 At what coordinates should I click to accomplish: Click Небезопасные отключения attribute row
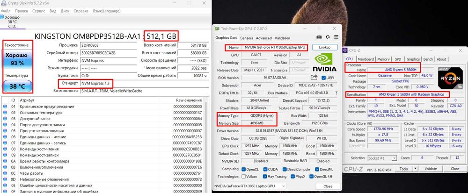[103, 179]
